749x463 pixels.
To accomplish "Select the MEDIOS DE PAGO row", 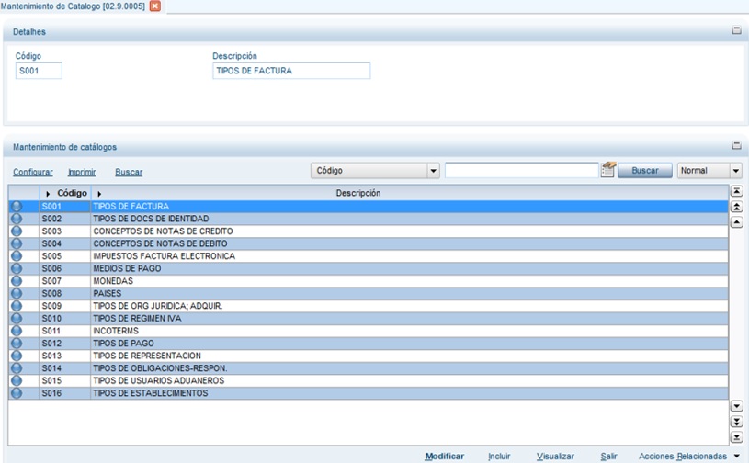I will pos(369,268).
